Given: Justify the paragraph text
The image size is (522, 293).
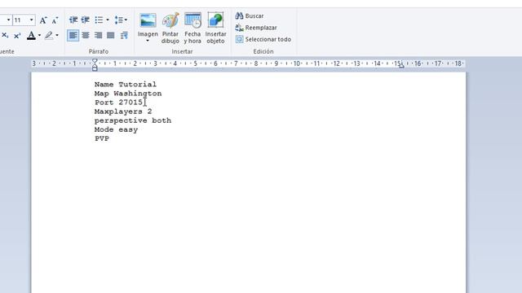Looking at the screenshot, I should (111, 35).
